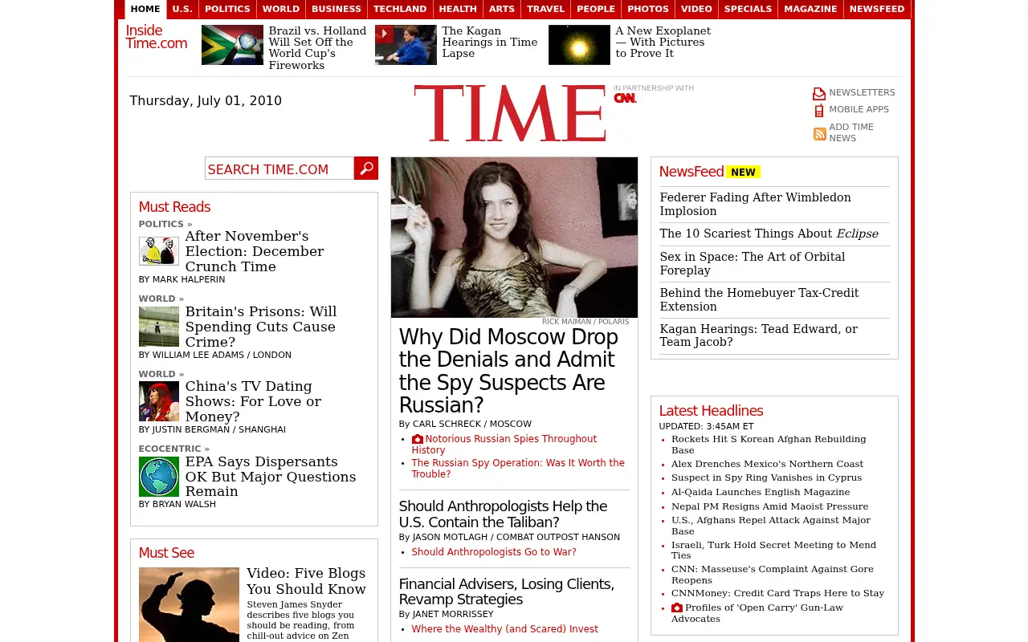
Task: Open 'Nepal PM Resigns Amid Maoist Pressure'
Action: 769,506
